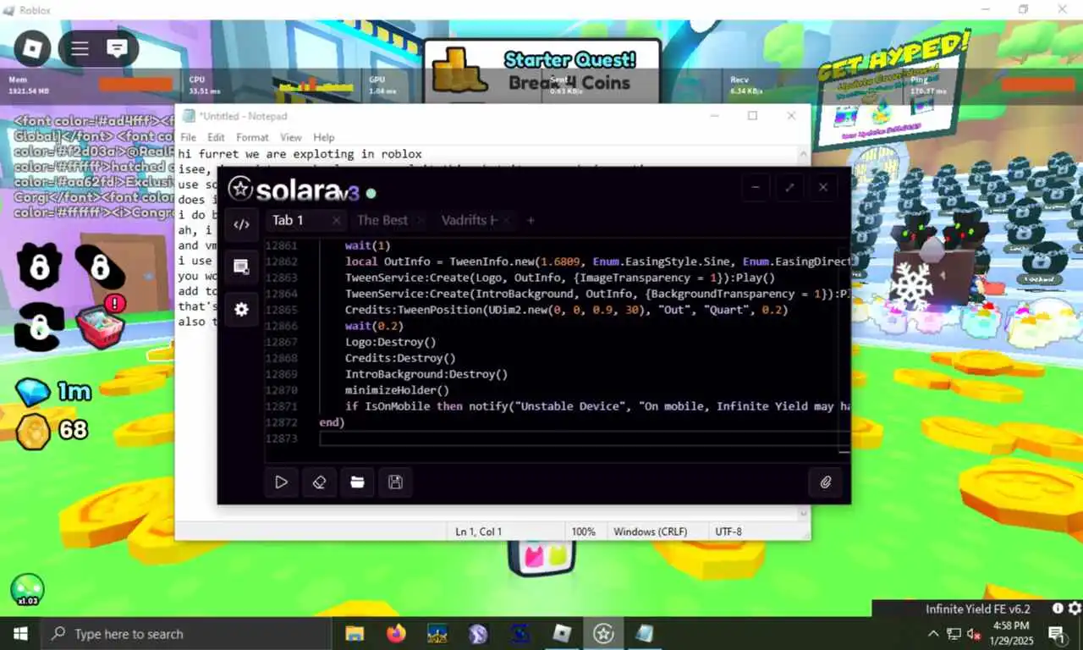
Task: Click the gold coin counter showing 68
Action: pos(52,431)
